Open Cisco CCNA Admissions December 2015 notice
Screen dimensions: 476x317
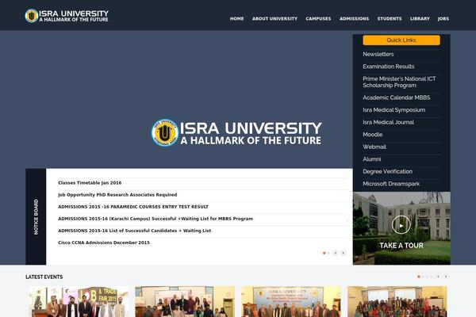(x=104, y=243)
